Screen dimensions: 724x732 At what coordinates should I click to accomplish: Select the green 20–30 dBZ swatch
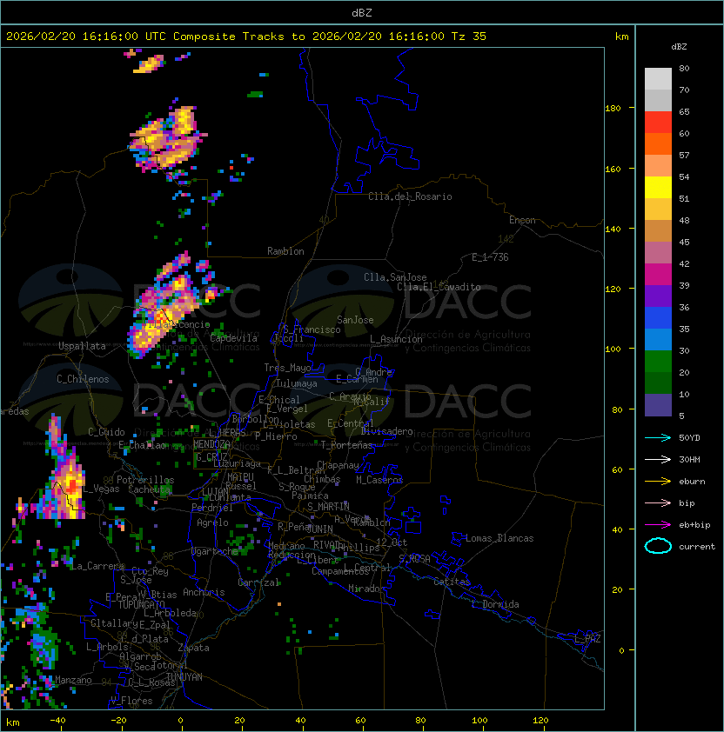(x=658, y=362)
